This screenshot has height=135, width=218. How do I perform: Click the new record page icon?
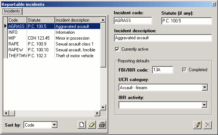click(x=82, y=125)
